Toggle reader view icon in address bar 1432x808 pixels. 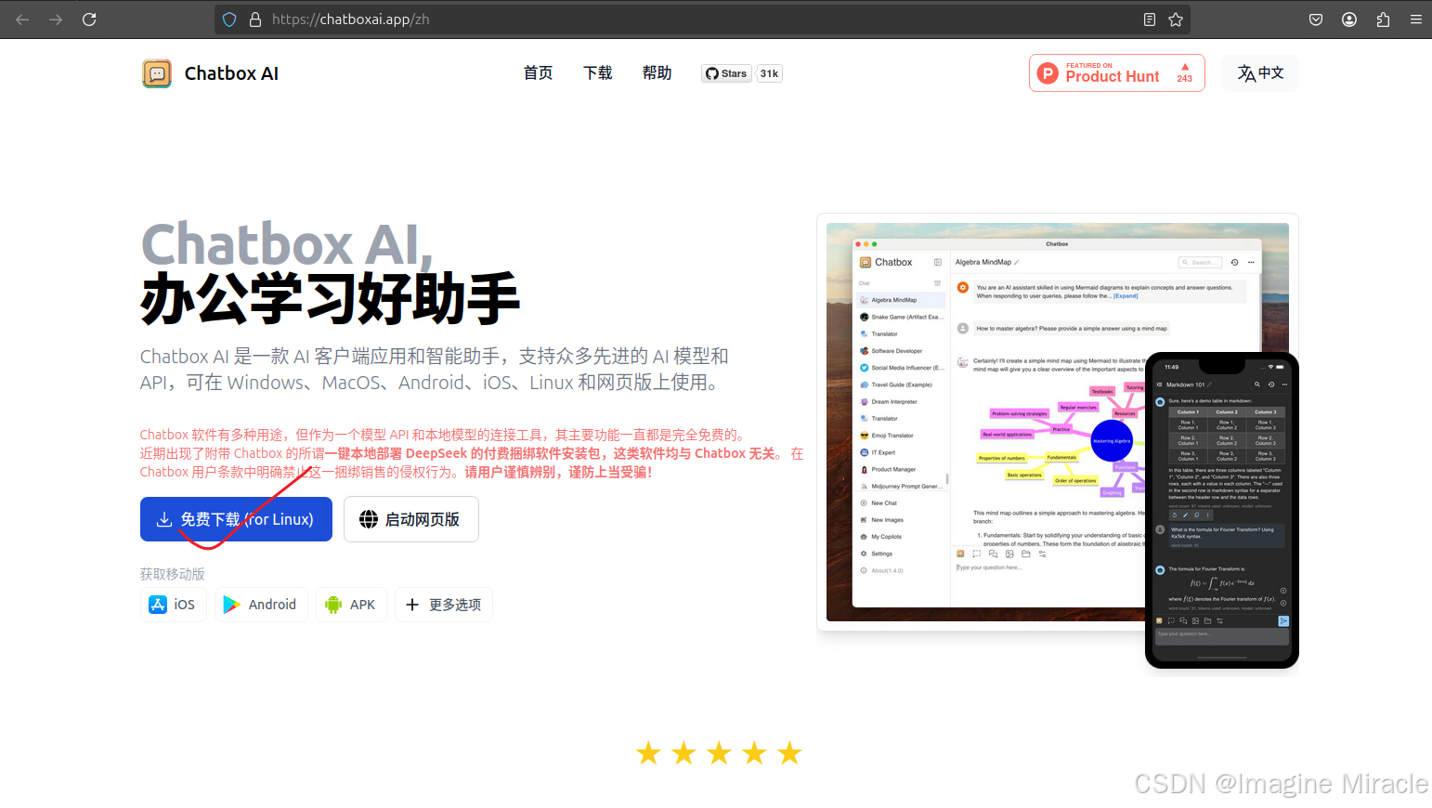(1150, 20)
